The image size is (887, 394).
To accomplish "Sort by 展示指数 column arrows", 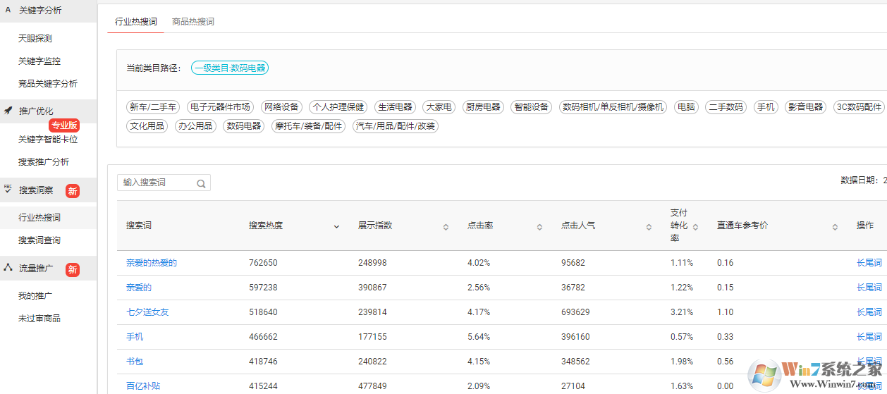I will (x=446, y=226).
